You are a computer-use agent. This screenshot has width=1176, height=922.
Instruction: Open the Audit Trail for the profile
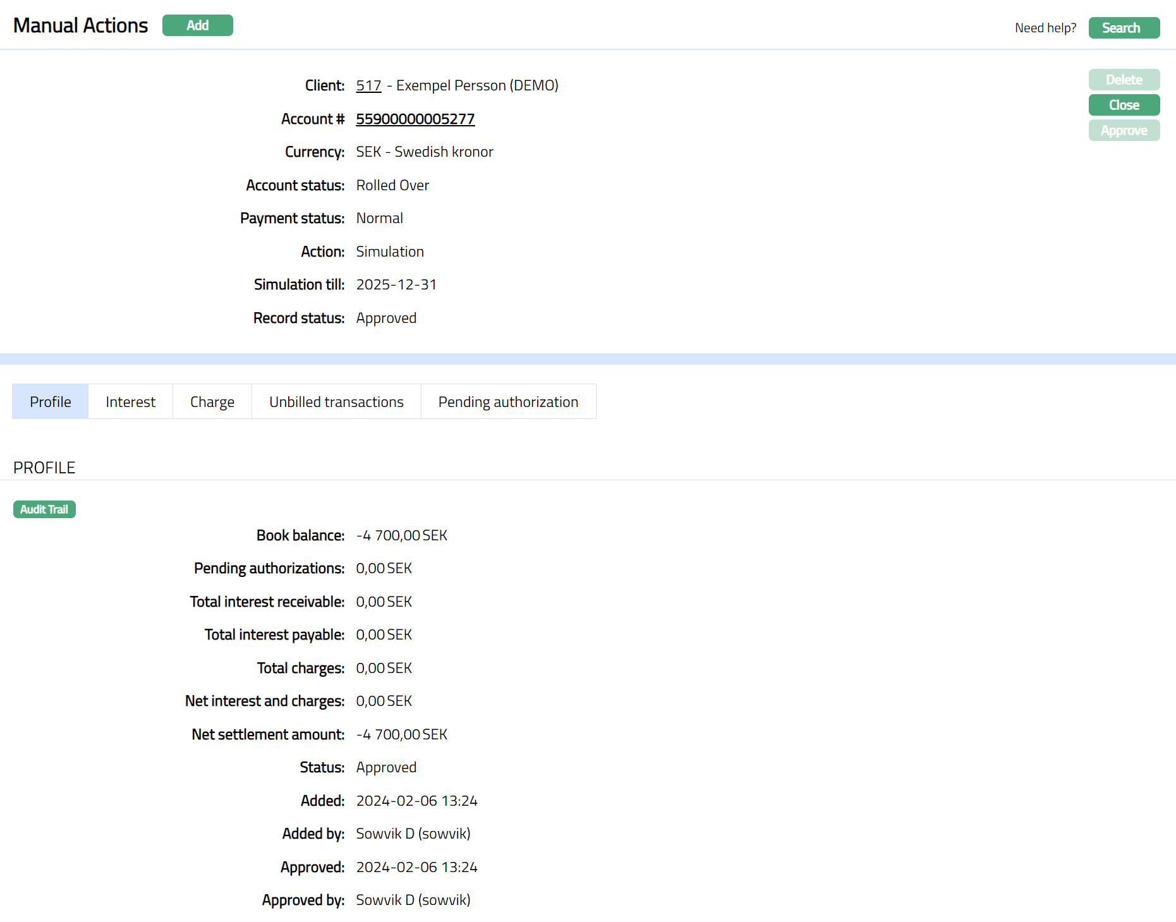[44, 509]
